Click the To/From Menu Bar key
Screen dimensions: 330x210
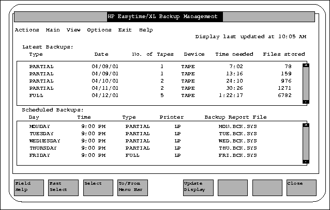(x=132, y=187)
